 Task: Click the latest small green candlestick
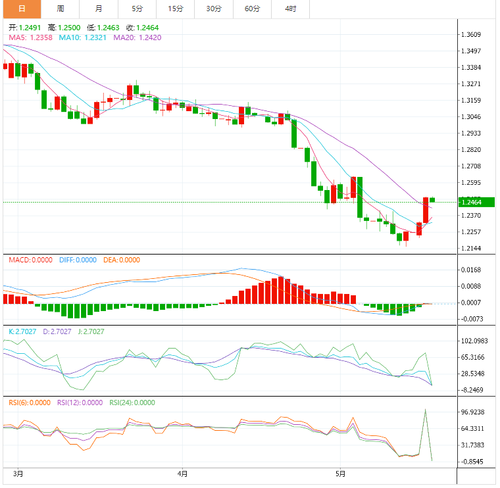pos(432,200)
